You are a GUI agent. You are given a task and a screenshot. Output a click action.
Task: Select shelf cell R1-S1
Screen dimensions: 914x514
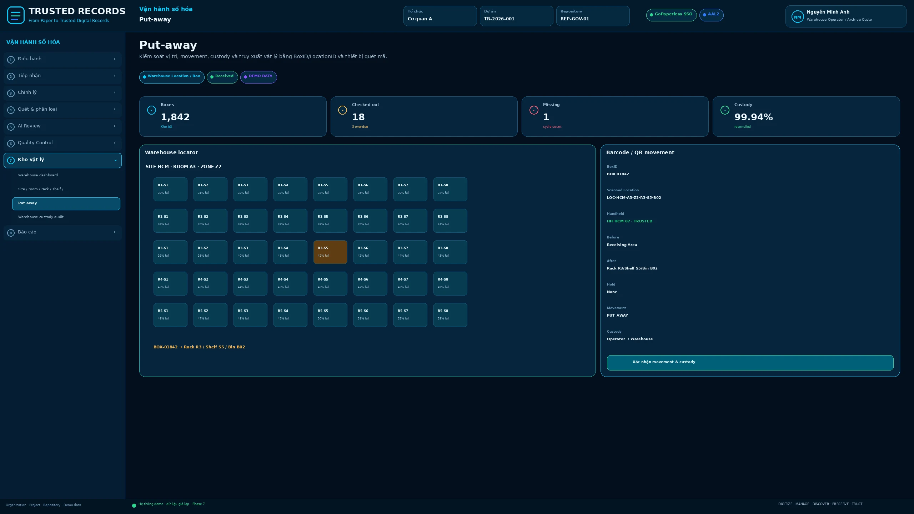pos(170,189)
